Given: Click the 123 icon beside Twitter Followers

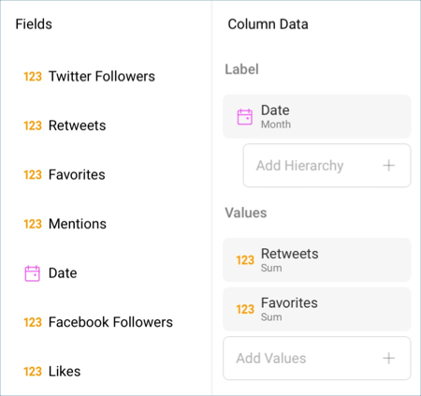Looking at the screenshot, I should [x=33, y=77].
